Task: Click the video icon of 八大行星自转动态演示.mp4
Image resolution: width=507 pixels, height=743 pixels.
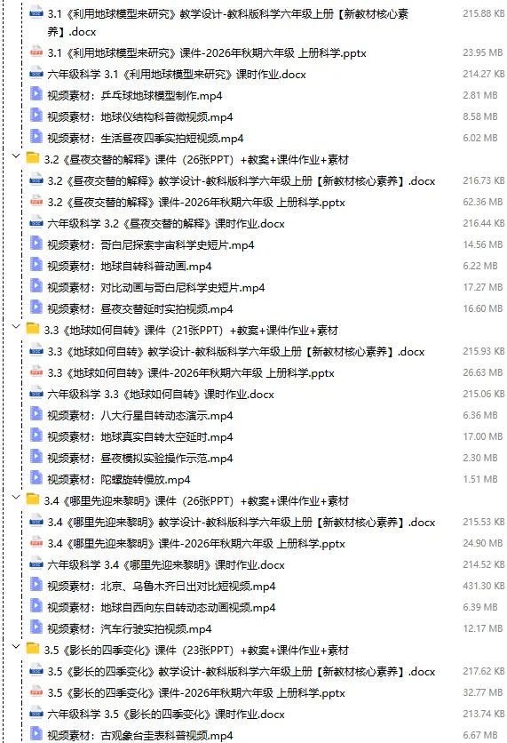Action: [36, 414]
